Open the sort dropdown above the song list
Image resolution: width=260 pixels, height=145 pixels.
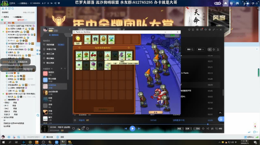[201, 50]
